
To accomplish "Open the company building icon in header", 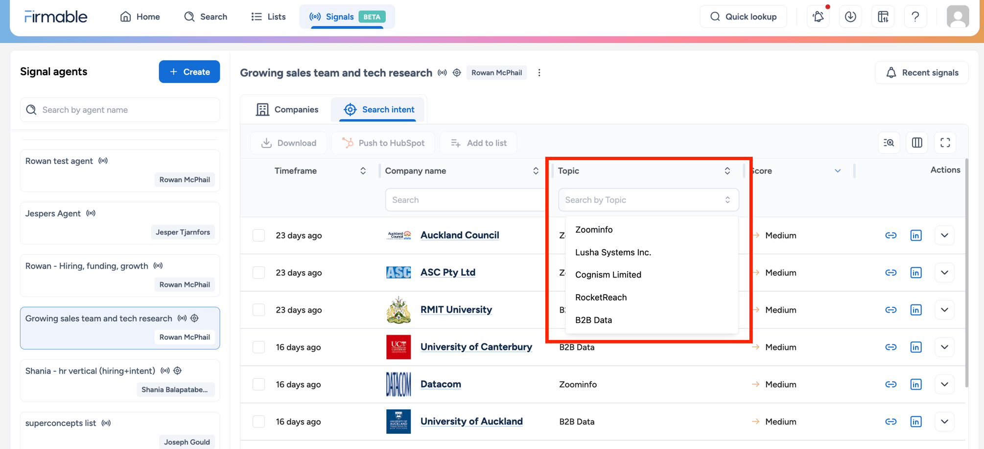I will click(x=883, y=17).
